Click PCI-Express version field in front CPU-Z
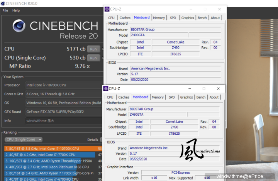This screenshot has width=278, height=181. tap(180, 173)
